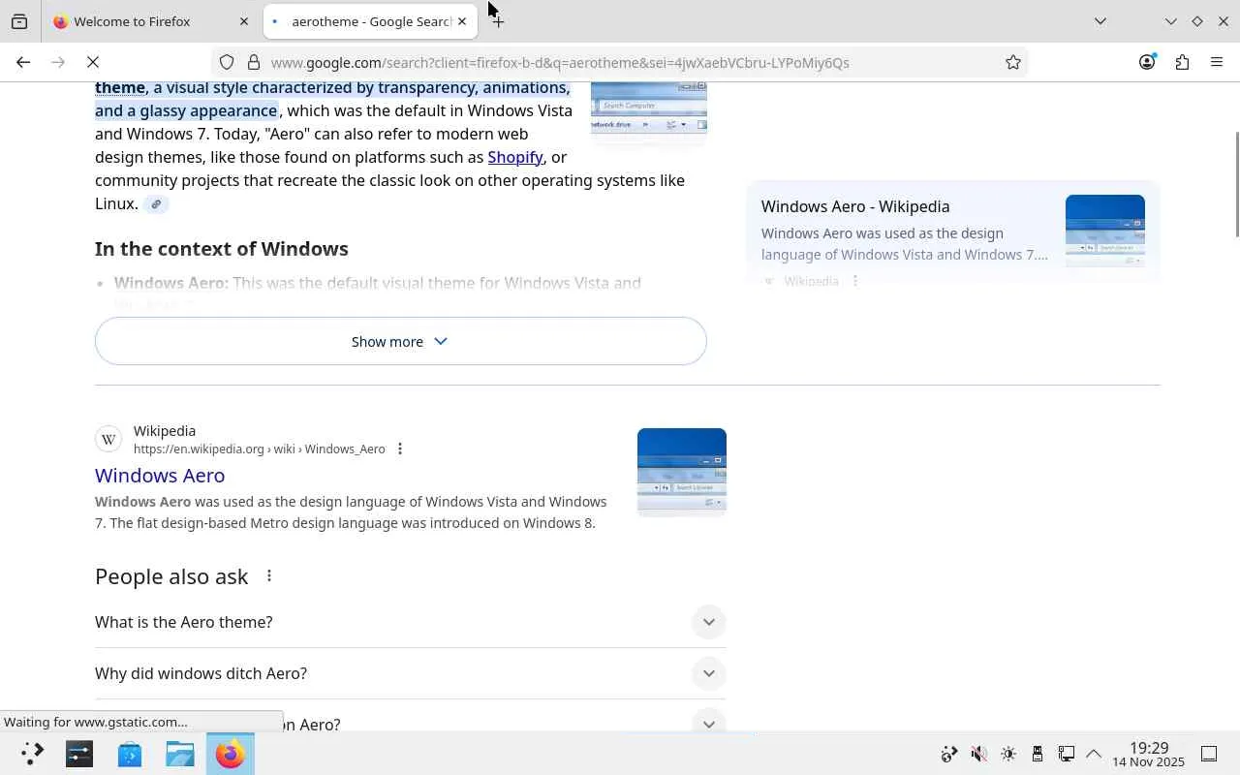Show hidden system tray icons
Image resolution: width=1240 pixels, height=775 pixels.
click(1094, 754)
